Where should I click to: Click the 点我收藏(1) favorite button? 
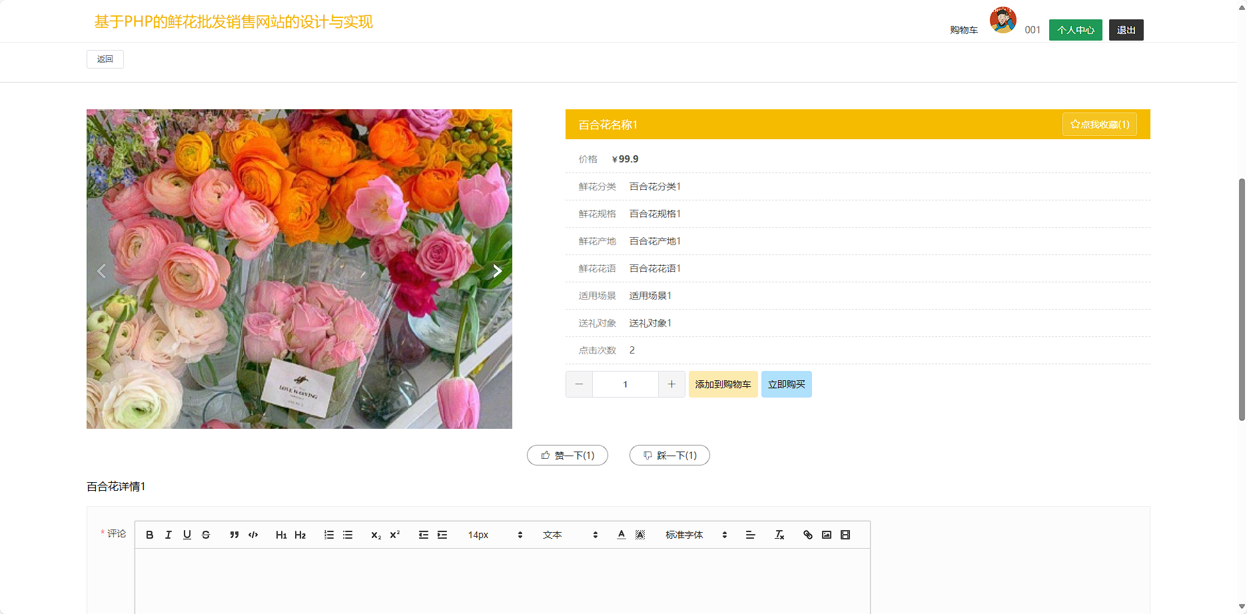(1100, 125)
